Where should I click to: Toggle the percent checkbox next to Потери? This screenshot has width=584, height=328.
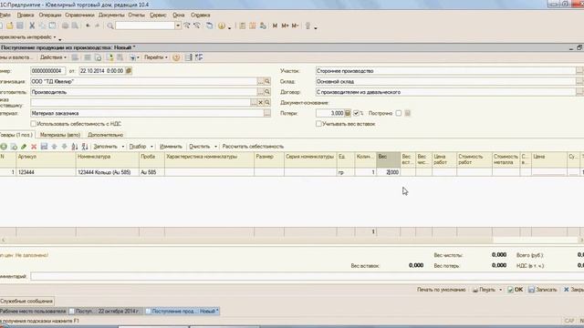(356, 113)
